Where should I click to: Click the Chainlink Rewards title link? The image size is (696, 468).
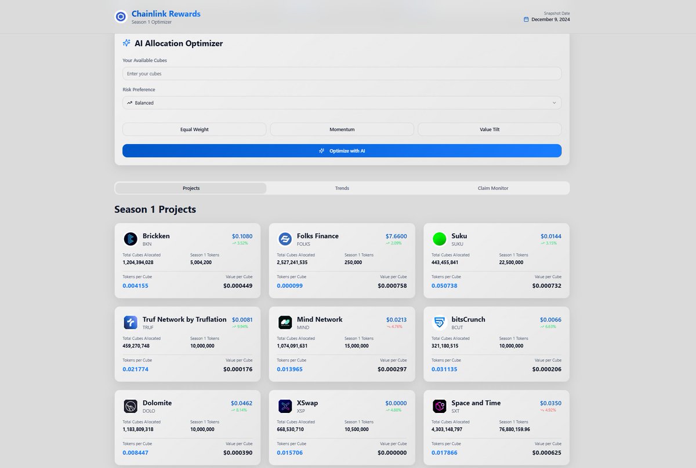pos(166,14)
